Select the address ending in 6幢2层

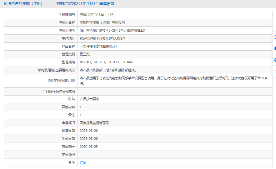tap(112, 30)
